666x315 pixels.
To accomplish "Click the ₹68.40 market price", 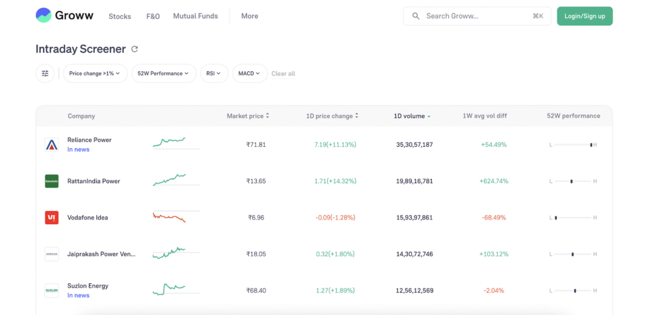I will click(256, 290).
